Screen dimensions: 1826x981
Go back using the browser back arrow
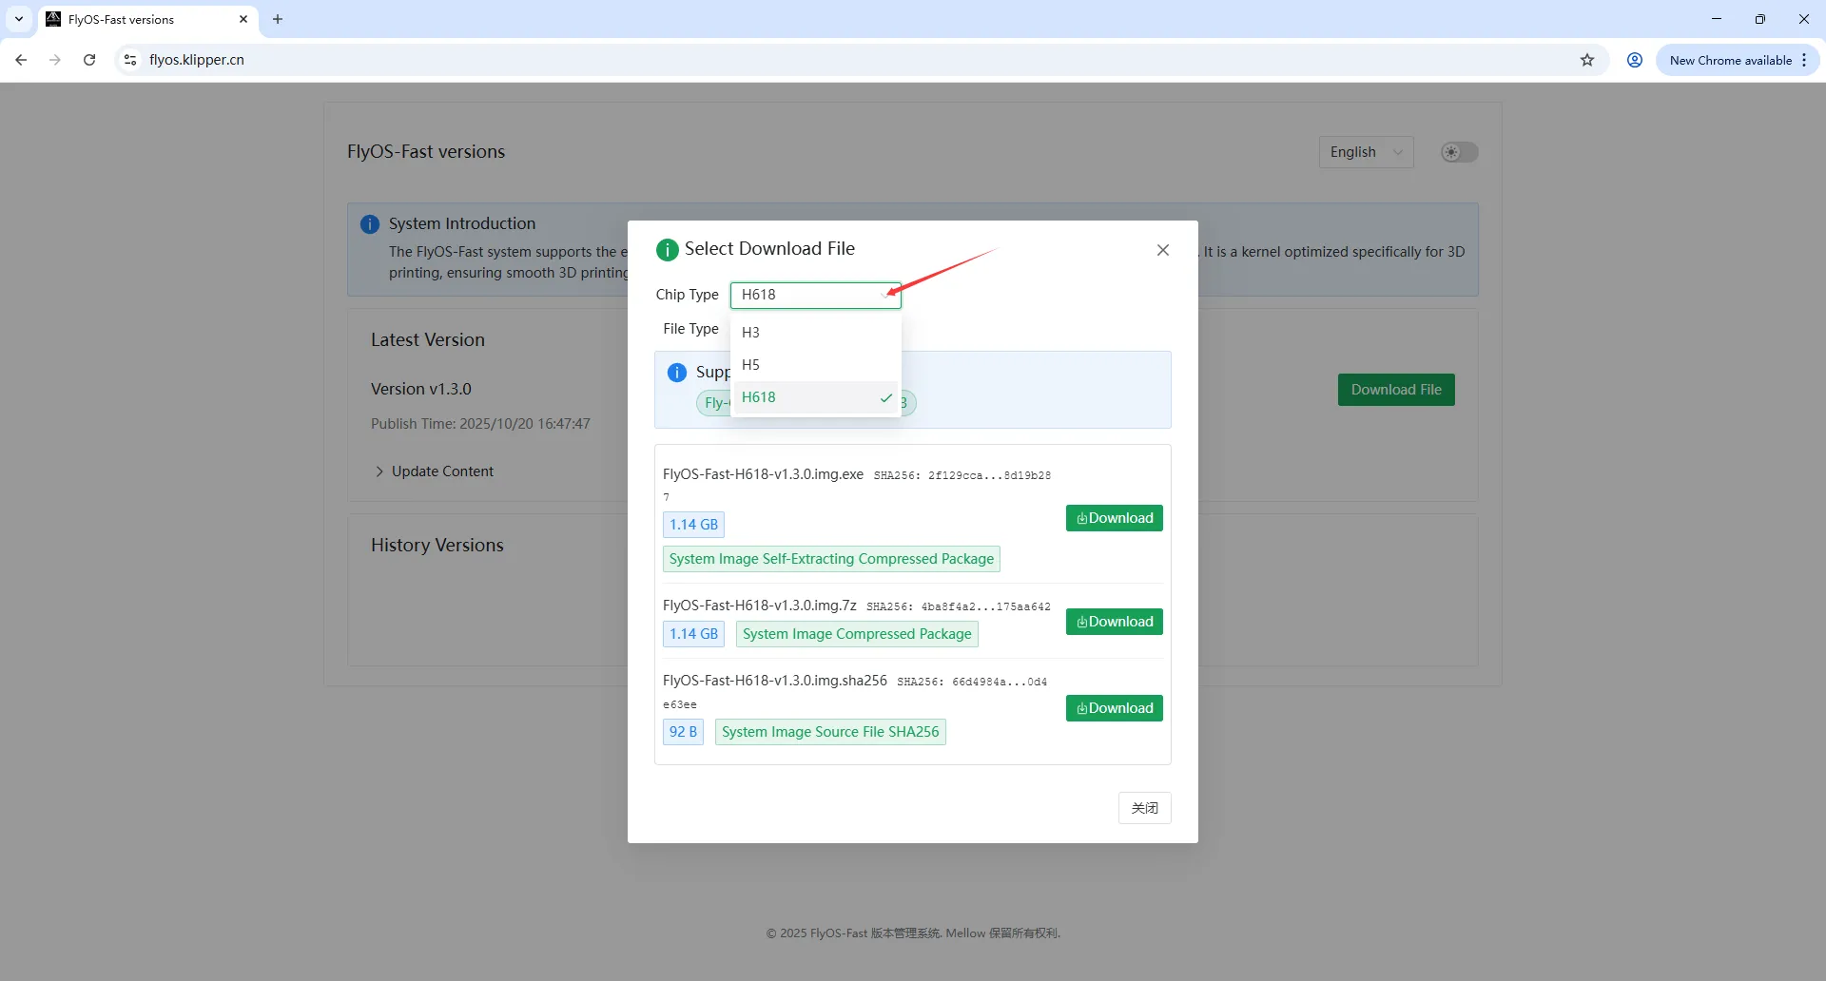[x=21, y=60]
